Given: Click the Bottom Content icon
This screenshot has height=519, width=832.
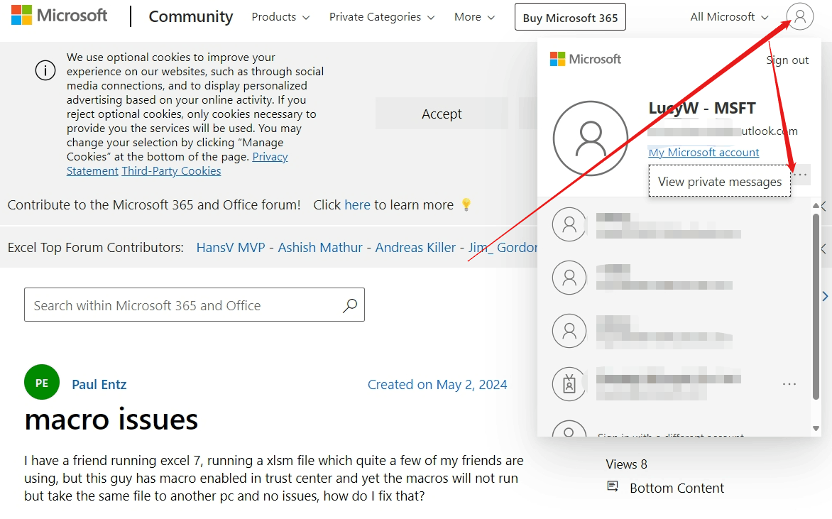Looking at the screenshot, I should [x=613, y=486].
